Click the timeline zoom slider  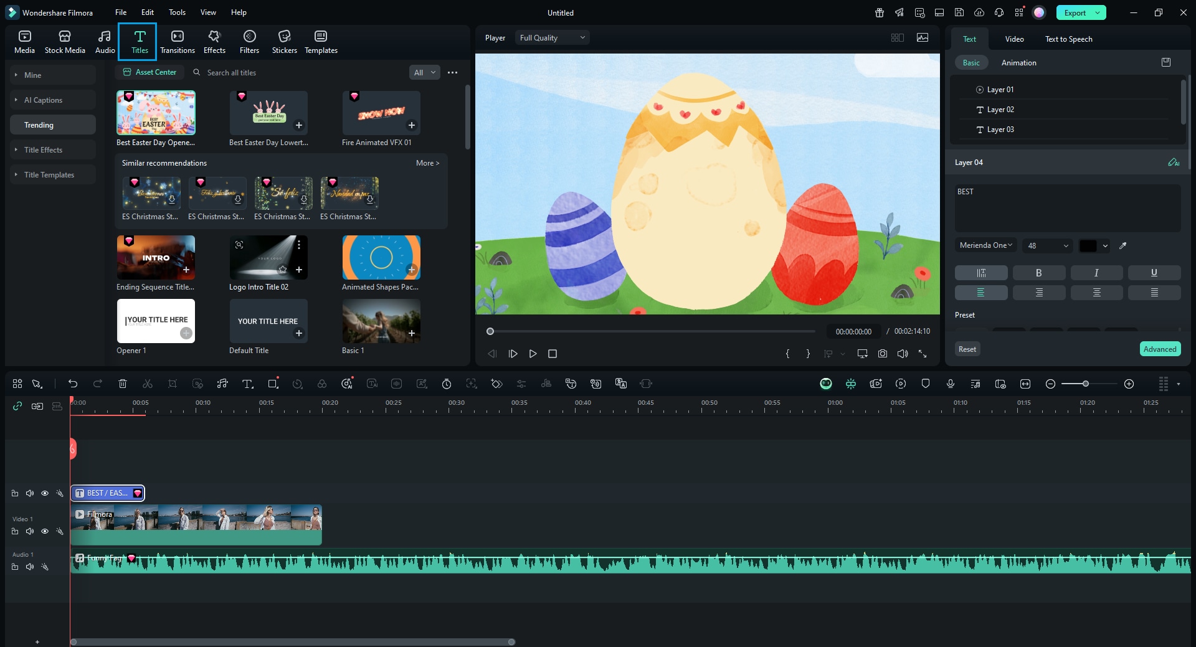[x=1089, y=384]
